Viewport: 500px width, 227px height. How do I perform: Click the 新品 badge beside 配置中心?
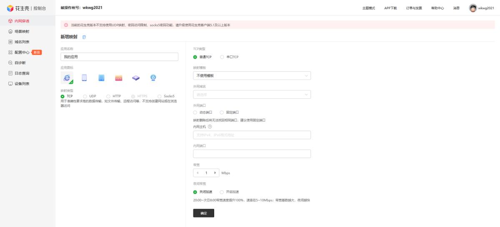(37, 52)
